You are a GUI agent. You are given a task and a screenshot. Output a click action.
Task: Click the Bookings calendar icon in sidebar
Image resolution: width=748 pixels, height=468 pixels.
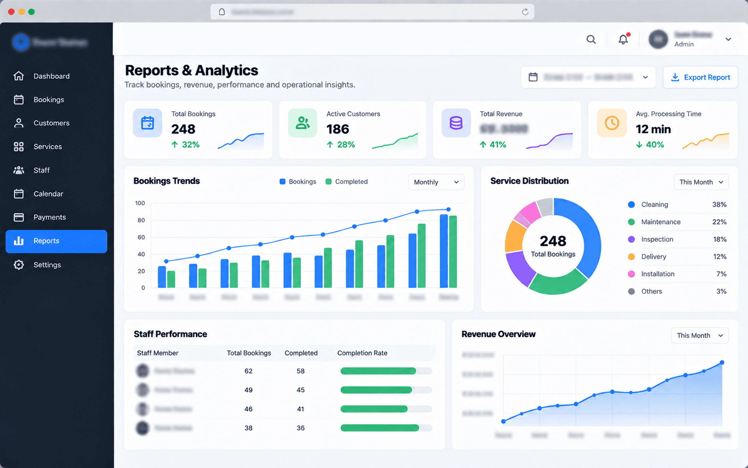(19, 100)
